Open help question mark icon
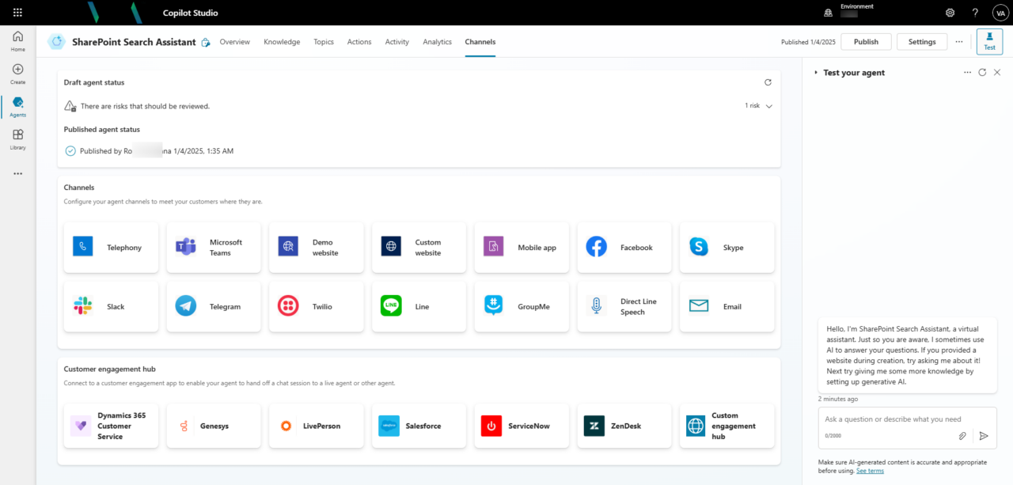This screenshot has height=485, width=1013. 975,13
